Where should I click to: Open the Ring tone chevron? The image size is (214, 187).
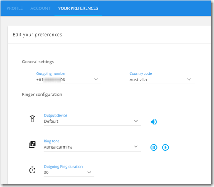pos(136,146)
